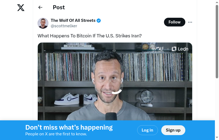Go back using the arrow icon
Viewport: 219px width, 140px height.
[40, 7]
